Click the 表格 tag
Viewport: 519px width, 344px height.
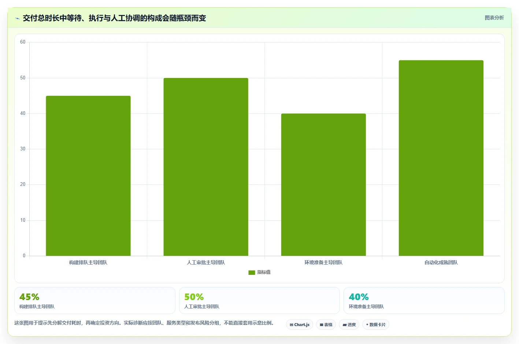tap(326, 325)
